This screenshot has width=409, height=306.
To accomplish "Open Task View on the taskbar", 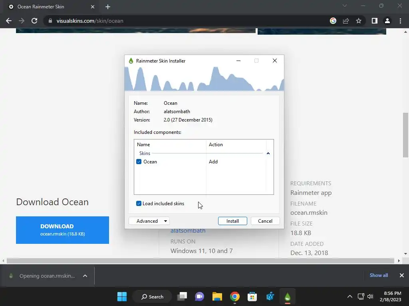I will pos(182,296).
